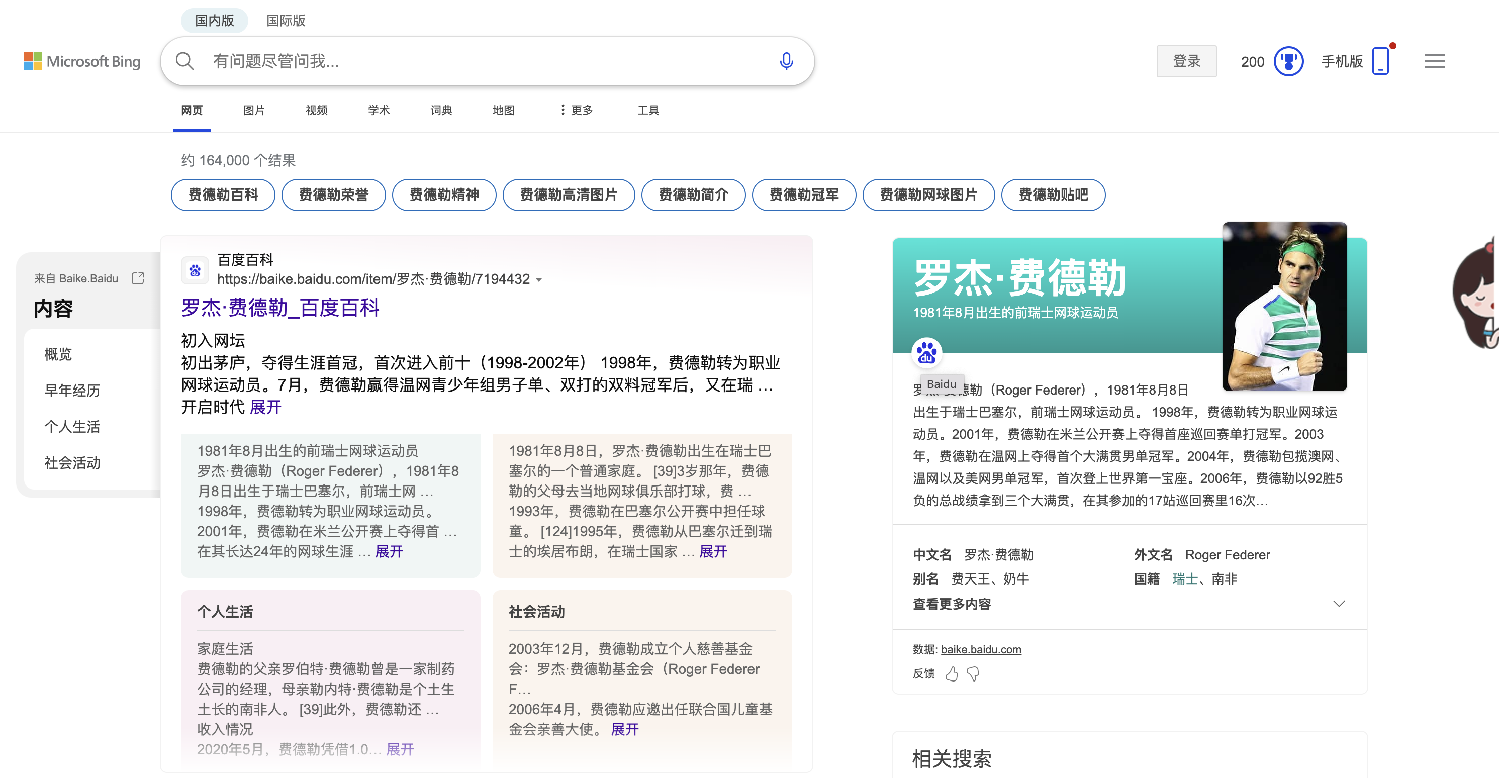The height and width of the screenshot is (778, 1499).
Task: Jump to 个人生活 in the contents
Action: tap(72, 427)
